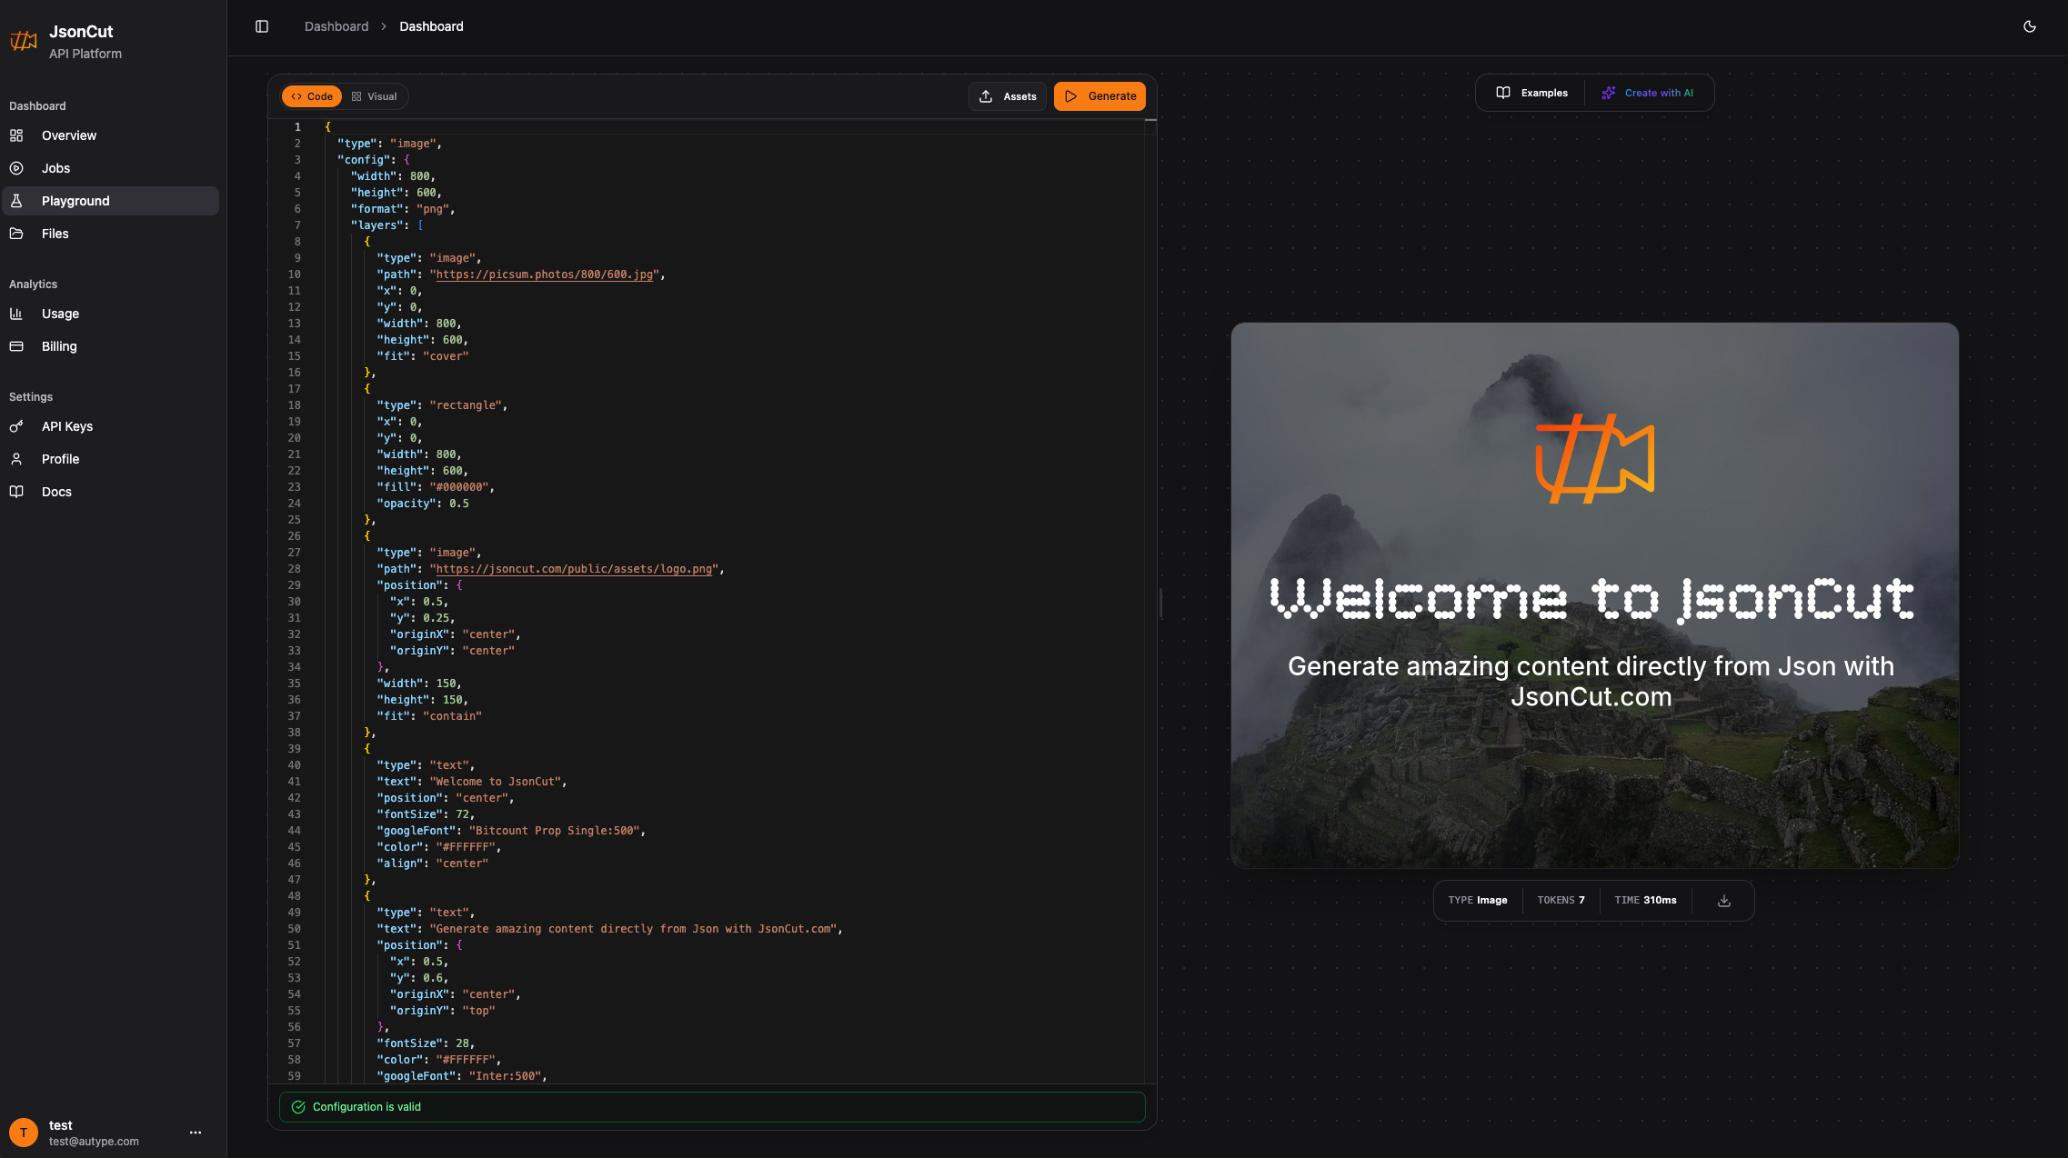
Task: Switch editor to Code mode
Action: coord(312,96)
